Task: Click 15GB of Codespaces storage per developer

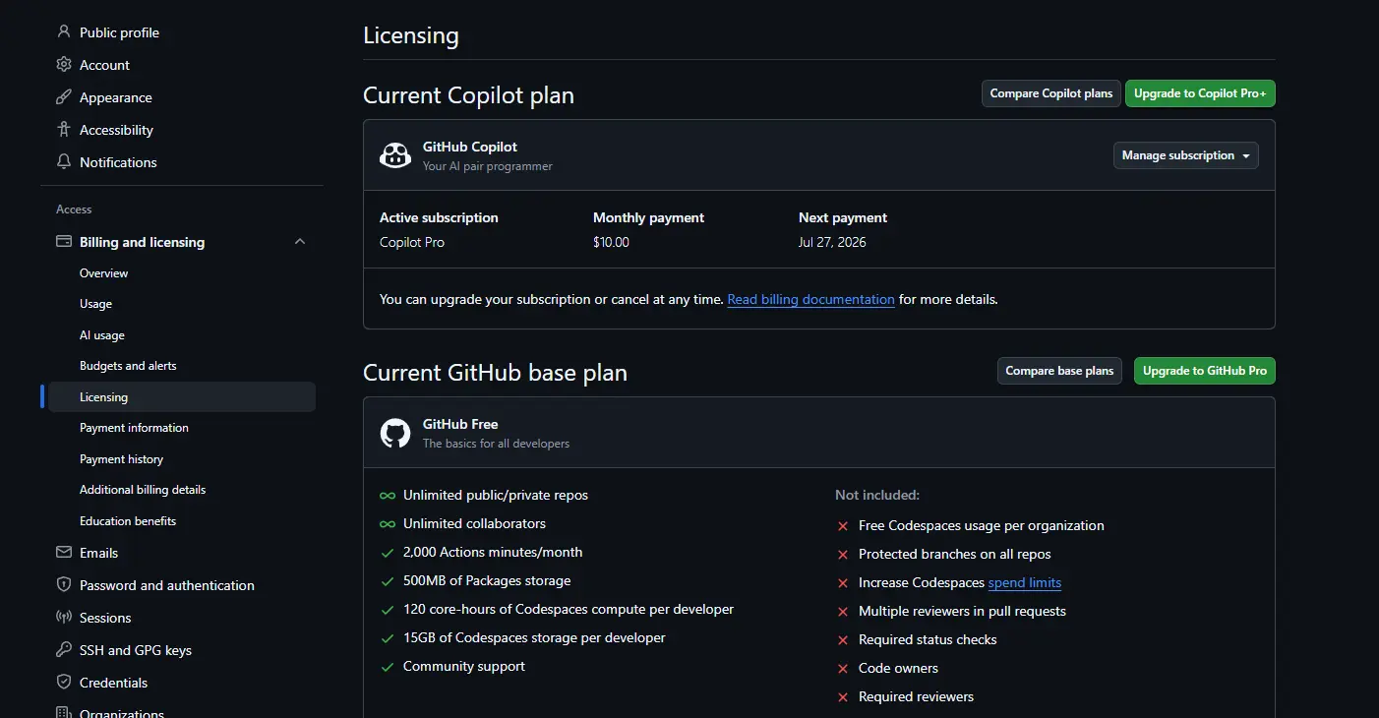Action: 534,637
